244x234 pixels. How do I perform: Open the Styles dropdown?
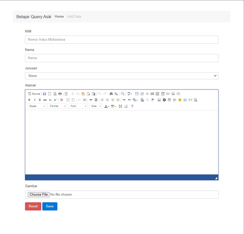click(37, 106)
